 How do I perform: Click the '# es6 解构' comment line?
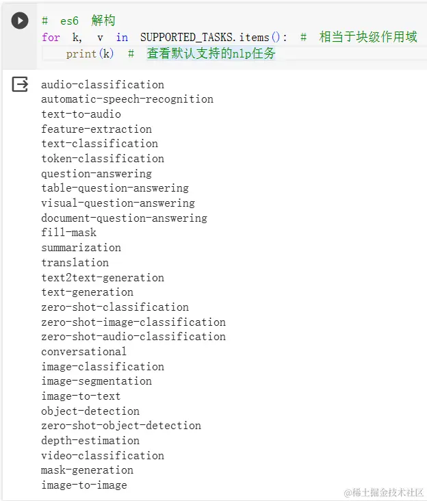coord(78,21)
